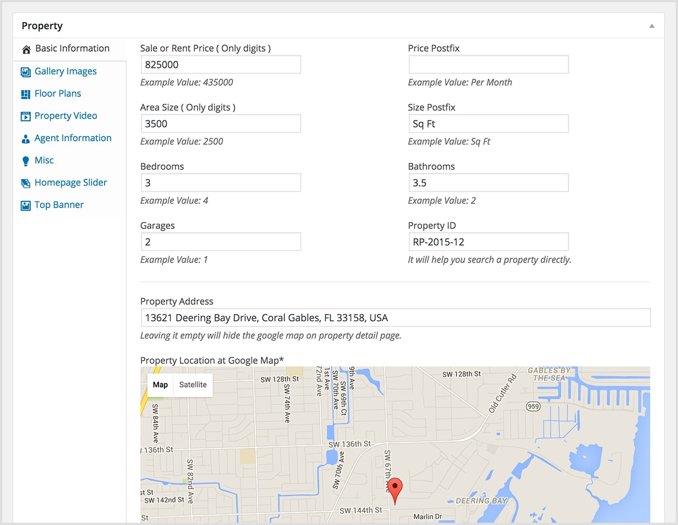Click the Top Banner image icon
This screenshot has width=678, height=525.
coord(25,205)
